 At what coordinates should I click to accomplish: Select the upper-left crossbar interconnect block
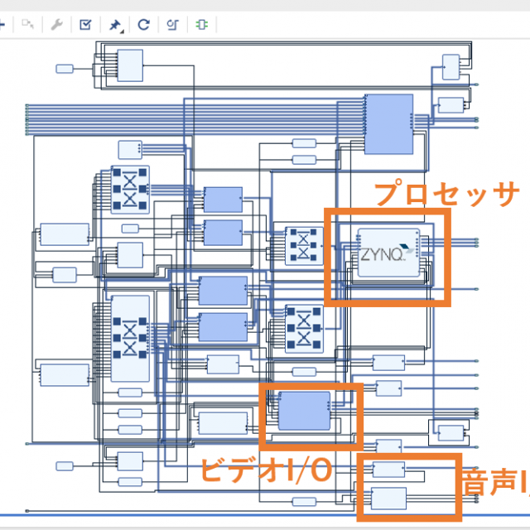130,189
